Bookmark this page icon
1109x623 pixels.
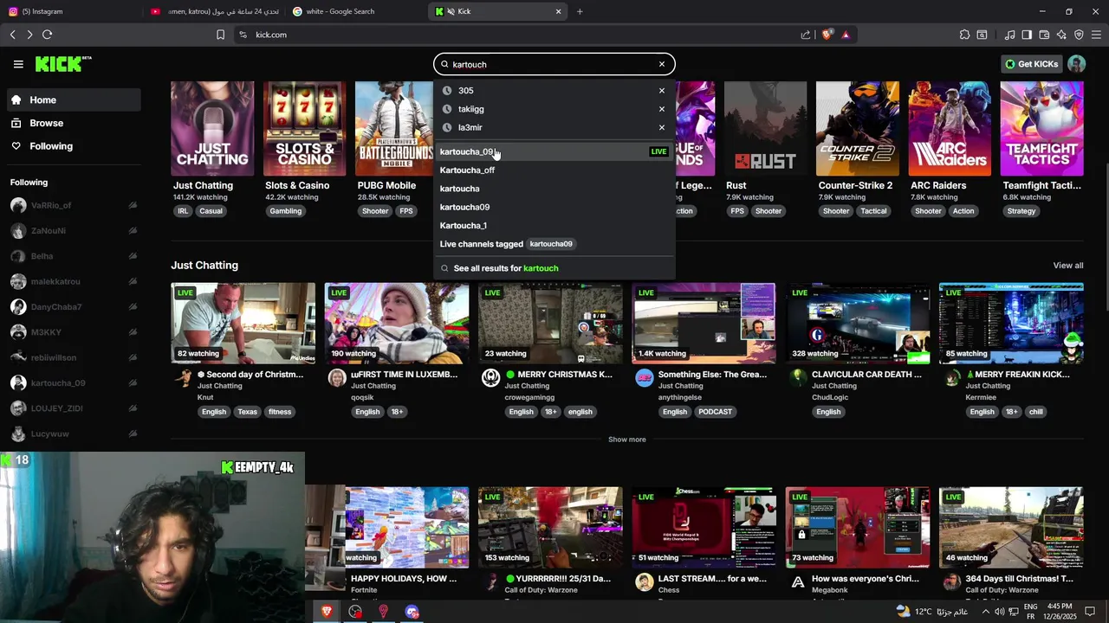click(x=220, y=35)
